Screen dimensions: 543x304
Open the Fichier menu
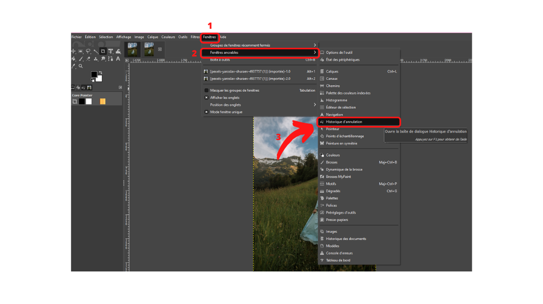pos(77,37)
